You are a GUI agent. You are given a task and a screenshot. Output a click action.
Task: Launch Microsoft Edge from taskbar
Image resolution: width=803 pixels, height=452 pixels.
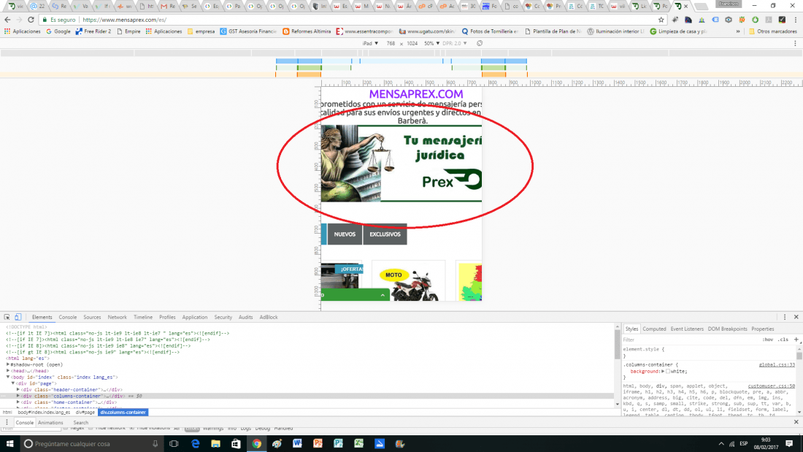(195, 444)
